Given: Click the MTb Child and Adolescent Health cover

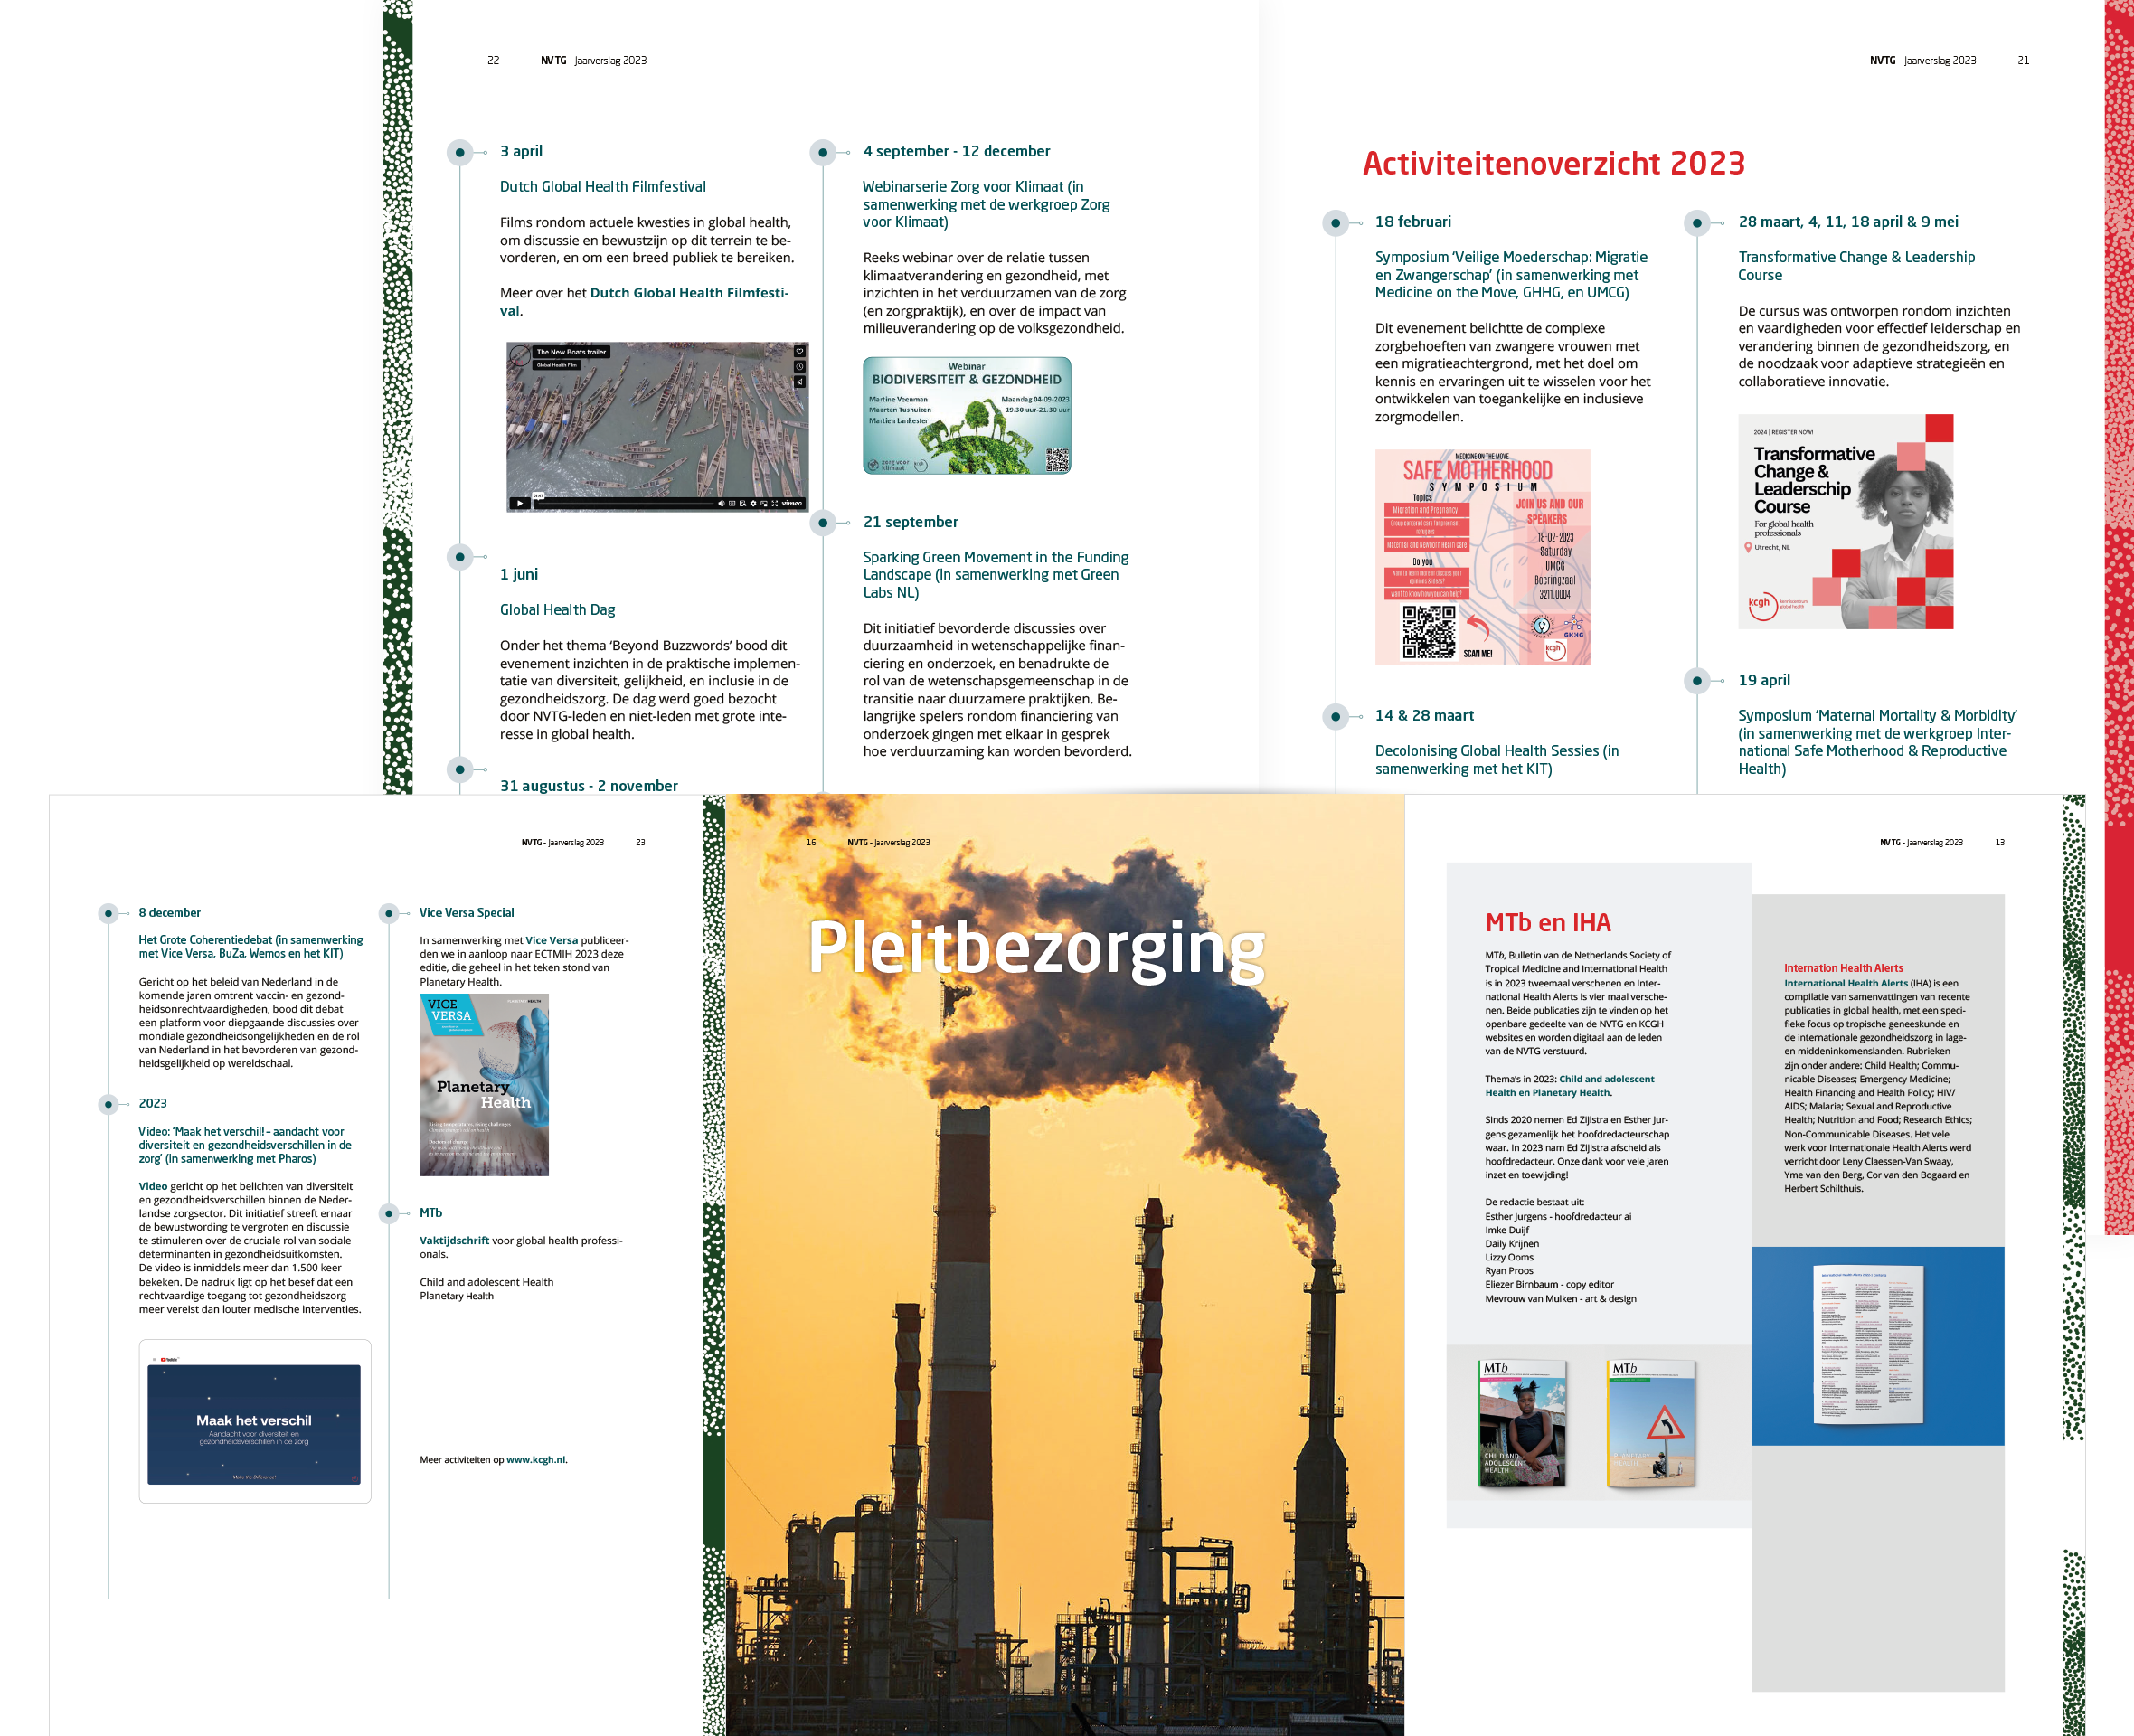Looking at the screenshot, I should point(1522,1423).
